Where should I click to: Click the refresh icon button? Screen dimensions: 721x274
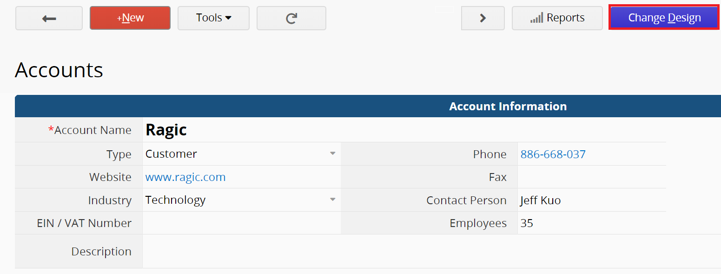click(291, 18)
